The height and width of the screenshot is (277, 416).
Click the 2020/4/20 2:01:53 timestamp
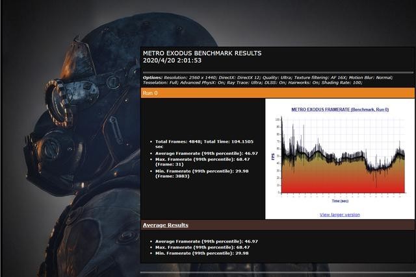click(172, 60)
